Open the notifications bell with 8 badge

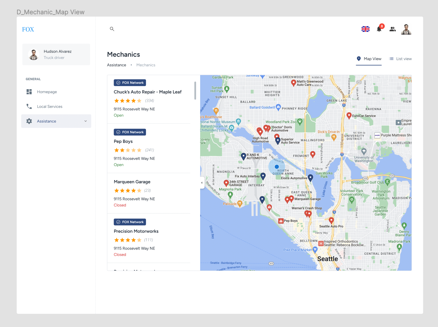tap(379, 29)
